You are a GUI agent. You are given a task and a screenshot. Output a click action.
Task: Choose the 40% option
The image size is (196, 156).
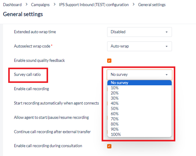click(x=115, y=103)
